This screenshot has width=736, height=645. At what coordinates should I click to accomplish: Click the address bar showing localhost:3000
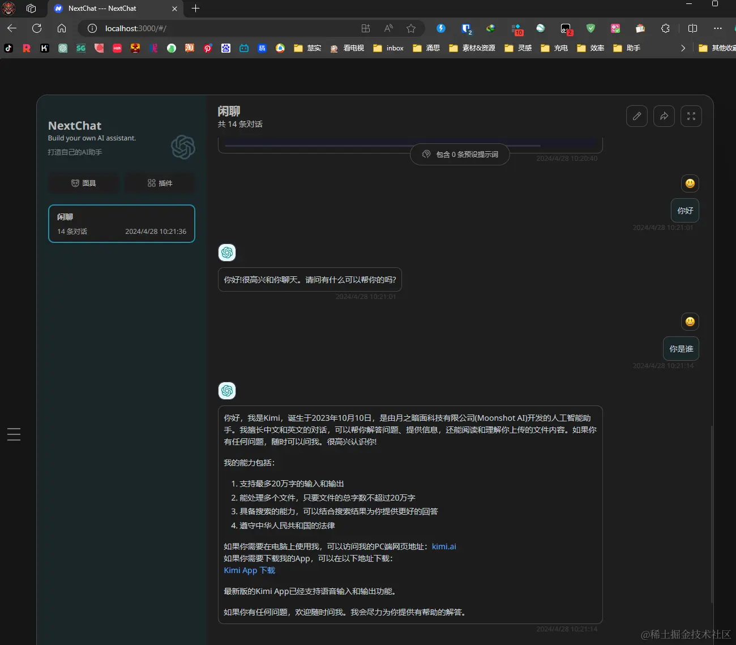[x=226, y=28]
